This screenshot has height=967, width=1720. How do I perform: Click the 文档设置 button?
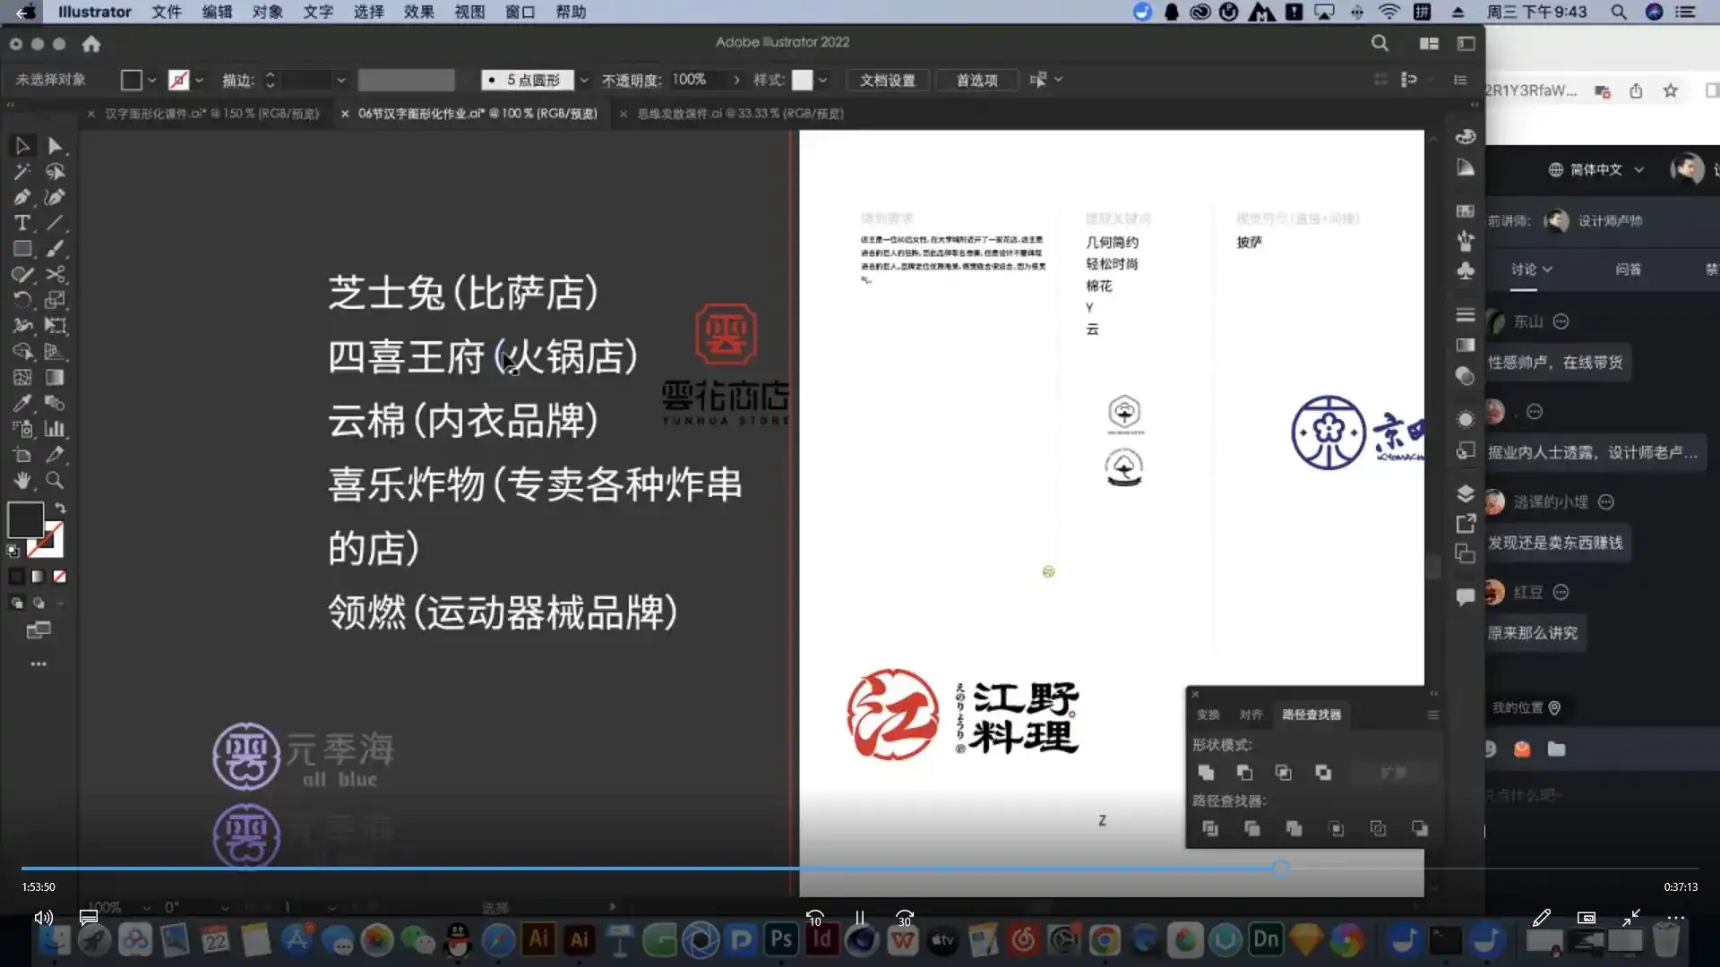(x=887, y=81)
